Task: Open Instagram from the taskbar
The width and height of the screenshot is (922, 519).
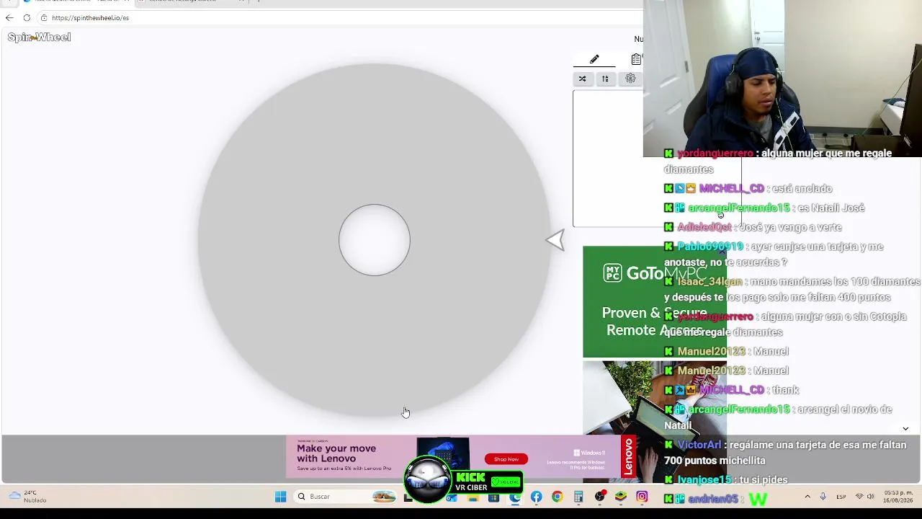Action: [642, 497]
